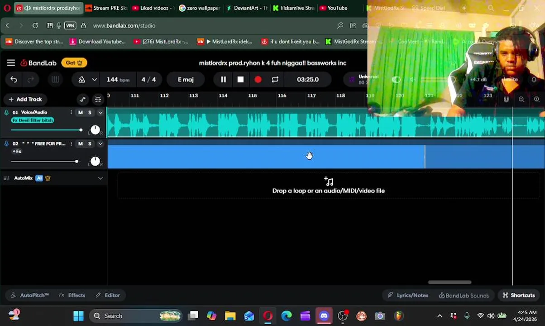Switch to DeviantArt browser tab
This screenshot has height=326, width=545.
click(x=247, y=8)
